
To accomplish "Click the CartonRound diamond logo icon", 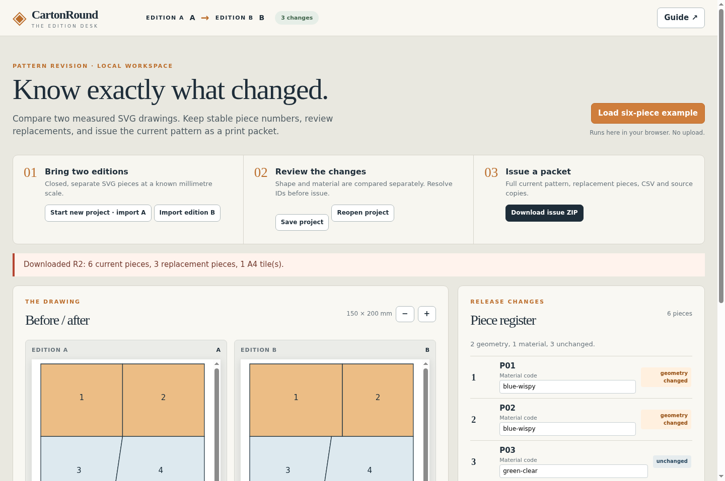I will (20, 19).
